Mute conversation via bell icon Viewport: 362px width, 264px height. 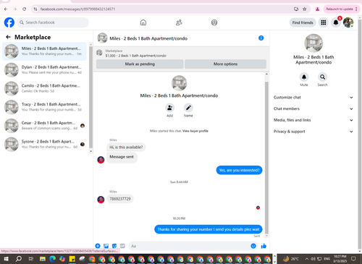[304, 77]
